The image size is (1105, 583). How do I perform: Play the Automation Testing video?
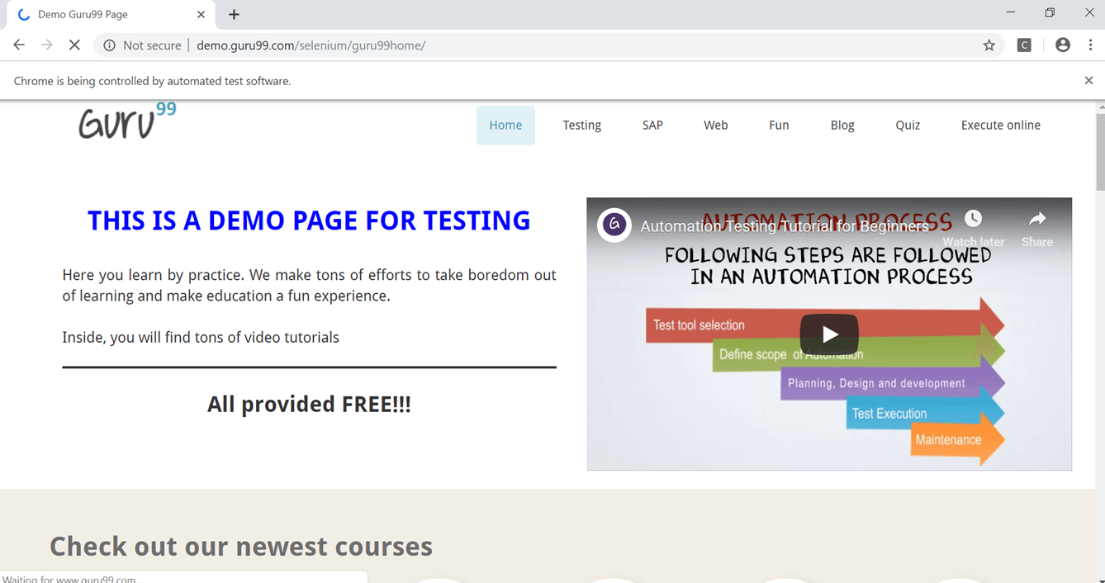pyautogui.click(x=828, y=334)
